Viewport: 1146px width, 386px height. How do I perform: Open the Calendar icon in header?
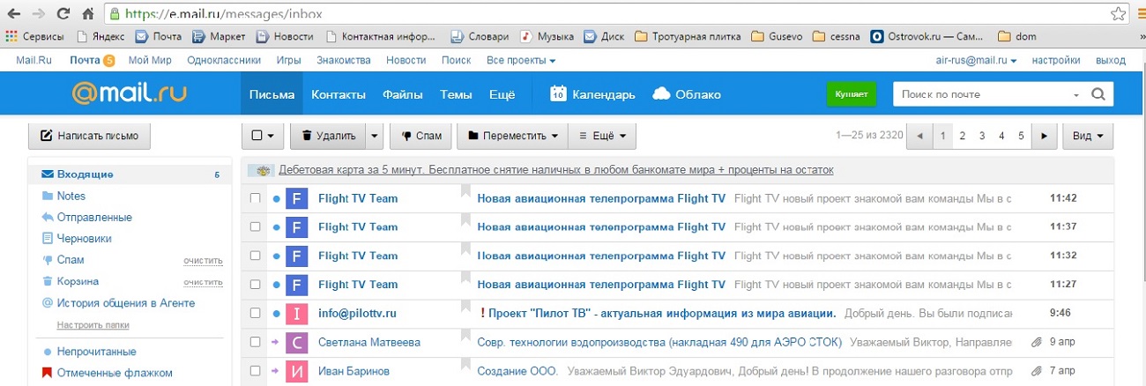(558, 94)
